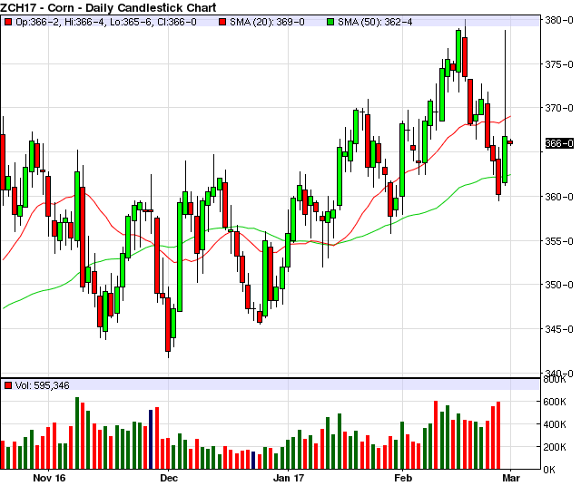
Task: Click the 355-0 price axis label
Action: click(x=559, y=241)
